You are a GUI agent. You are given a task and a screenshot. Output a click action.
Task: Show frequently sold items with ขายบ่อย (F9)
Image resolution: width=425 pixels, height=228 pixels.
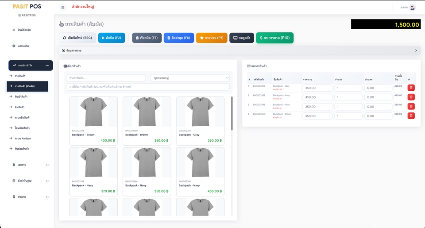point(212,38)
